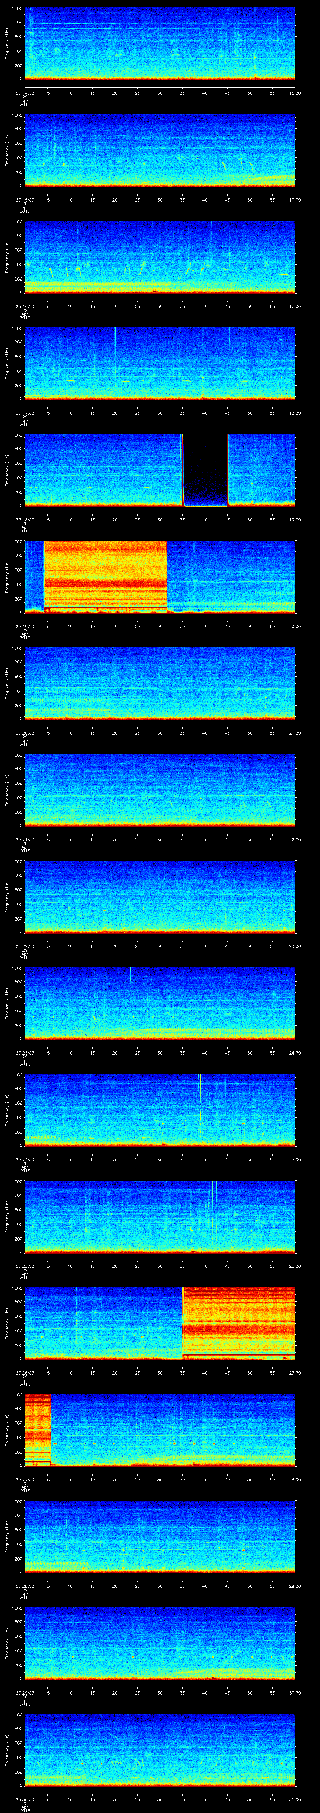Select the 23:23:00 timestamp label

pyautogui.click(x=25, y=1052)
